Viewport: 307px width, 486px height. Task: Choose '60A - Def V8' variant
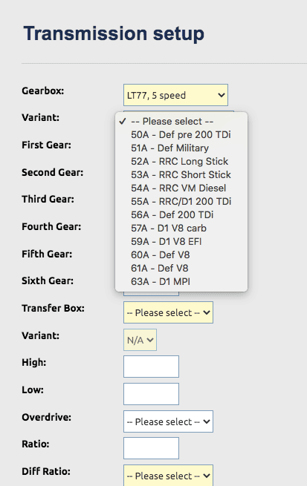(181, 255)
